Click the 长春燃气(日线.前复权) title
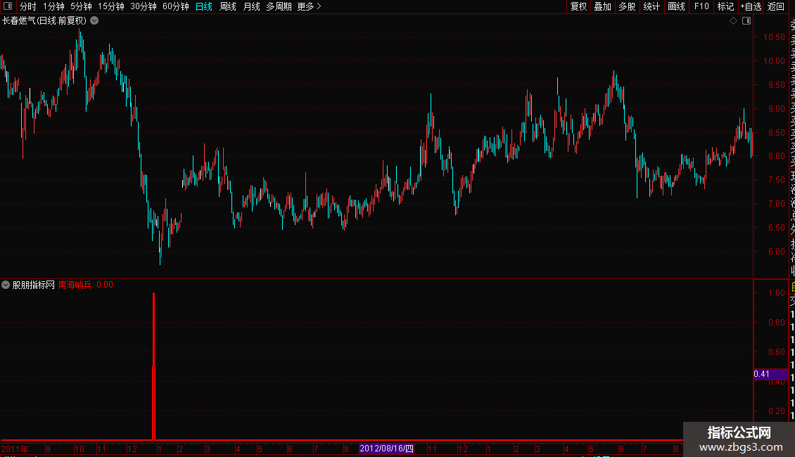The image size is (795, 457). tap(44, 21)
